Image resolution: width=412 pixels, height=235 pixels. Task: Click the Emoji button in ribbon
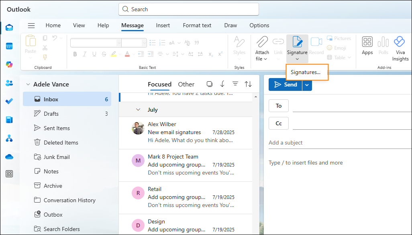tap(337, 48)
